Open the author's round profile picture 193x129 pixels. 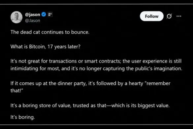coord(16,17)
